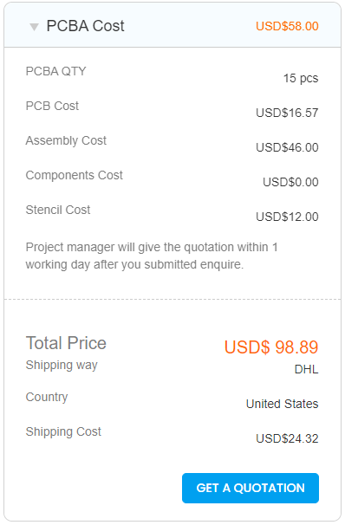Viewport: 345px width, 525px height.
Task: Click the USD$46.00 assembly cost value
Action: pyautogui.click(x=287, y=147)
